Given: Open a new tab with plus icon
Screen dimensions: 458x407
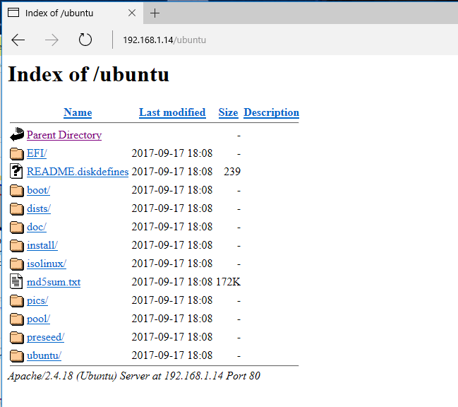Looking at the screenshot, I should tap(155, 13).
